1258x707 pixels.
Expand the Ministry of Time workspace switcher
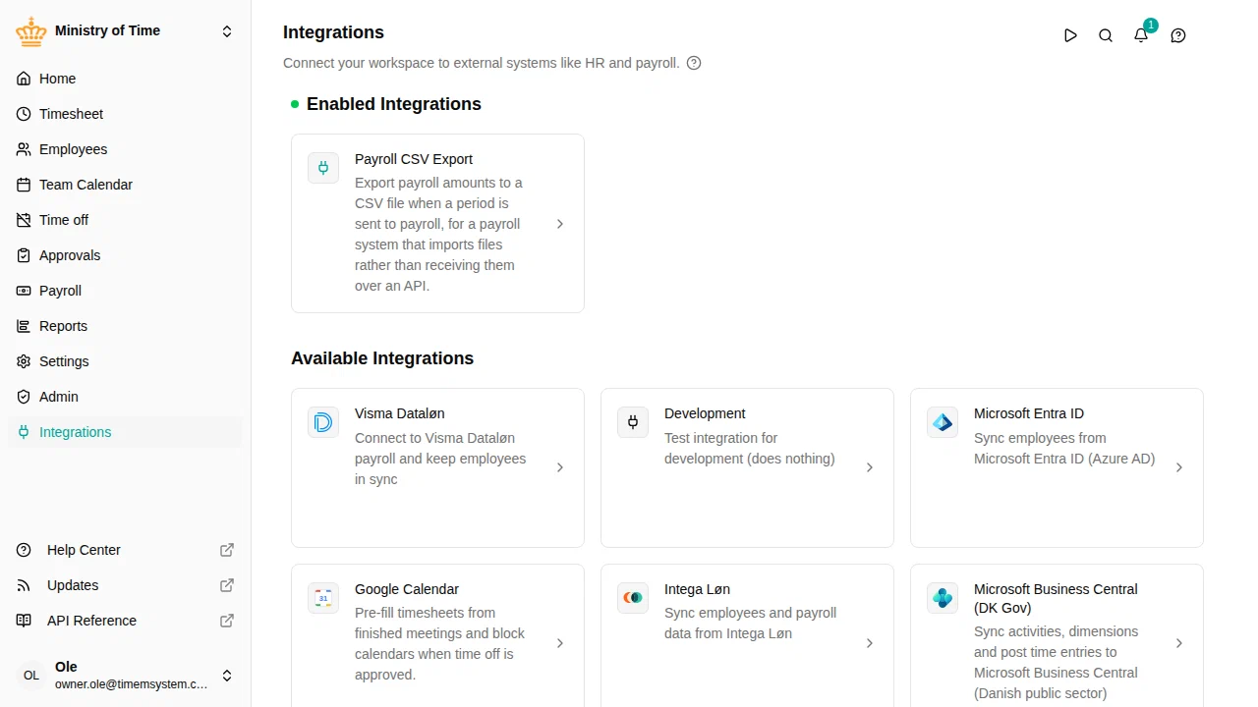coord(227,31)
